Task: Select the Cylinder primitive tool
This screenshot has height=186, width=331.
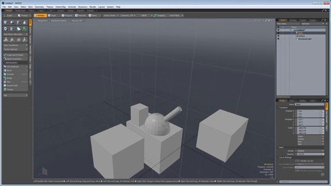Action: point(19,23)
